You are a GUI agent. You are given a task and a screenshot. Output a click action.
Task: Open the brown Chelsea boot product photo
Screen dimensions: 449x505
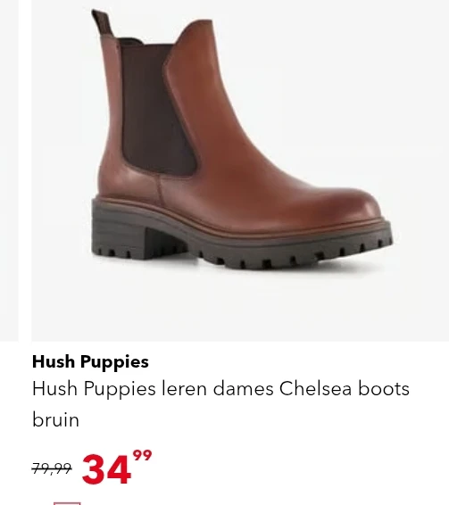click(240, 170)
